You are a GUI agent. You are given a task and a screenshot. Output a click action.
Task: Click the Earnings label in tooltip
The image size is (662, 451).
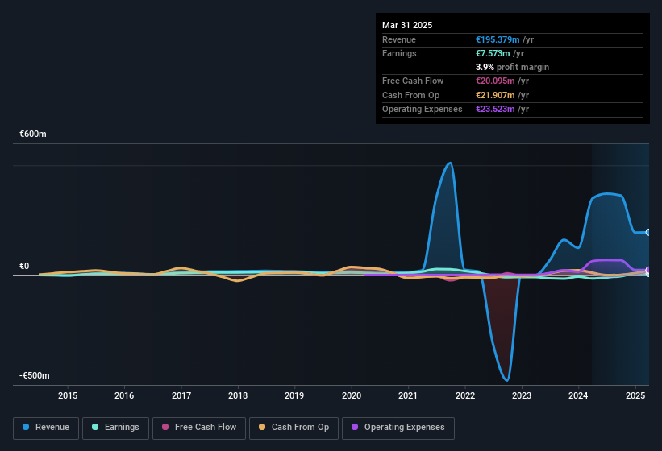click(x=399, y=53)
